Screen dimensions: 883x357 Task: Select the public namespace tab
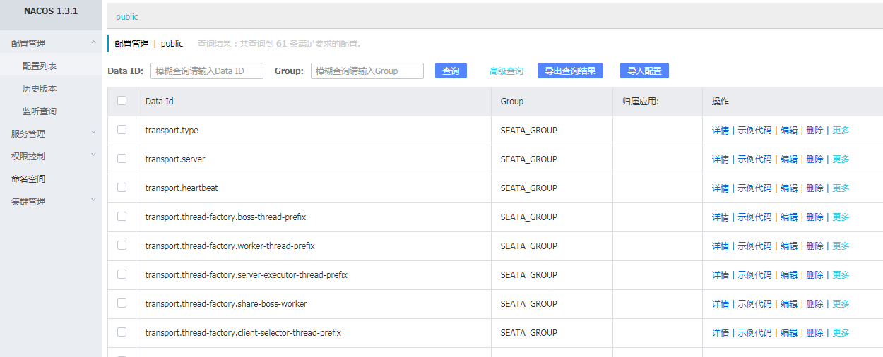127,16
